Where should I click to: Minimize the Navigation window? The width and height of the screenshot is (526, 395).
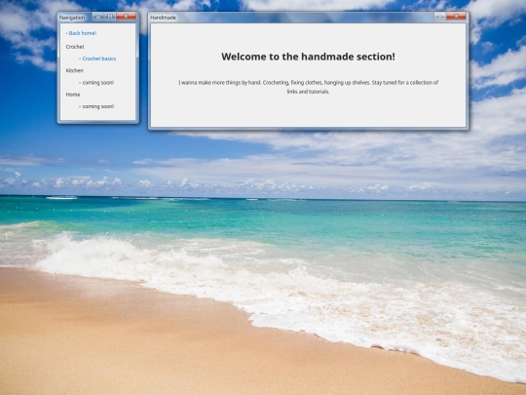coord(98,17)
